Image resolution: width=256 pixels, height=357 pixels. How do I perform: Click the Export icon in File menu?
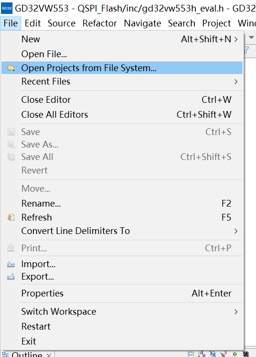tap(11, 276)
